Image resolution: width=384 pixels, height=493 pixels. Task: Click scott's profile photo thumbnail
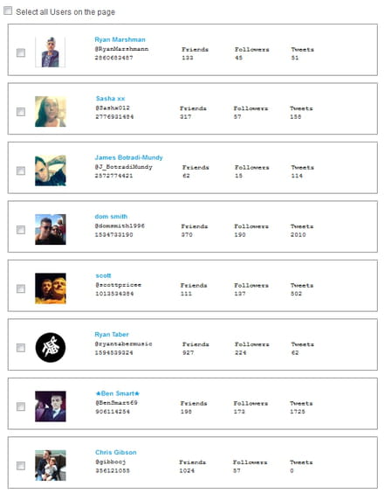point(51,288)
